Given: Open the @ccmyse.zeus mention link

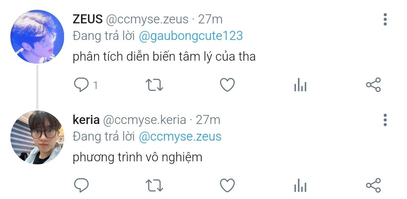Looking at the screenshot, I should pos(180,136).
